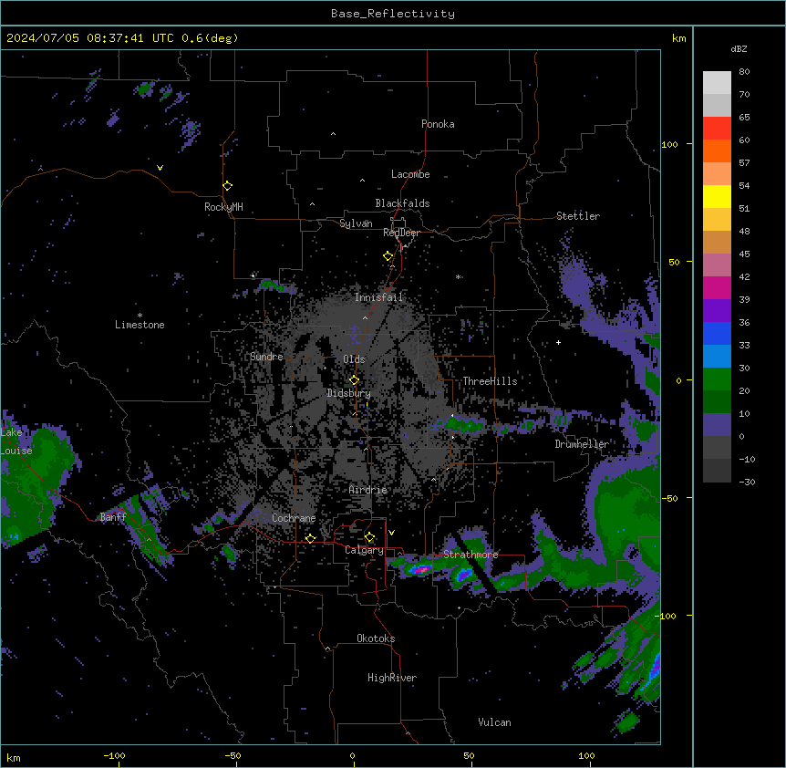The height and width of the screenshot is (768, 786).
Task: Click the white plus marker near Drumheller
Action: coord(558,342)
